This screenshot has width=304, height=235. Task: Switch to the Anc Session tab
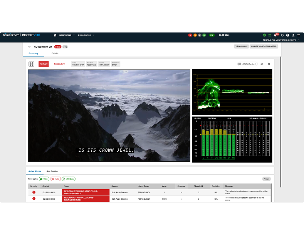[x=52, y=171]
